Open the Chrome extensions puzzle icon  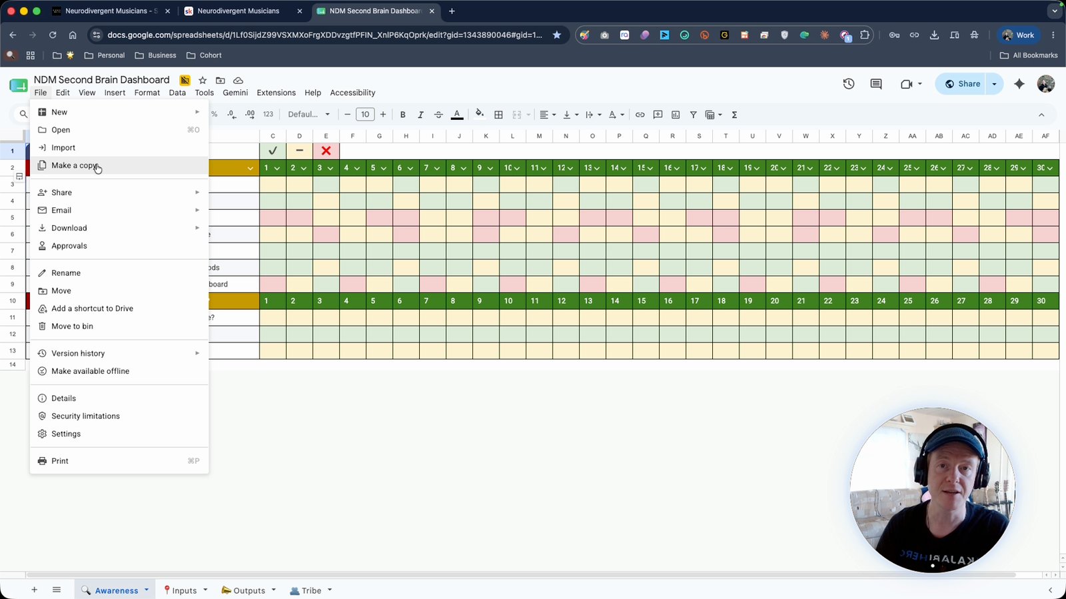tap(865, 35)
